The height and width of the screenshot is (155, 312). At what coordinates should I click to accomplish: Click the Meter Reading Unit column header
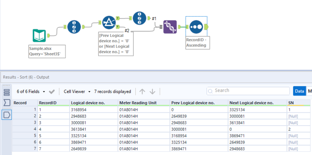point(144,103)
